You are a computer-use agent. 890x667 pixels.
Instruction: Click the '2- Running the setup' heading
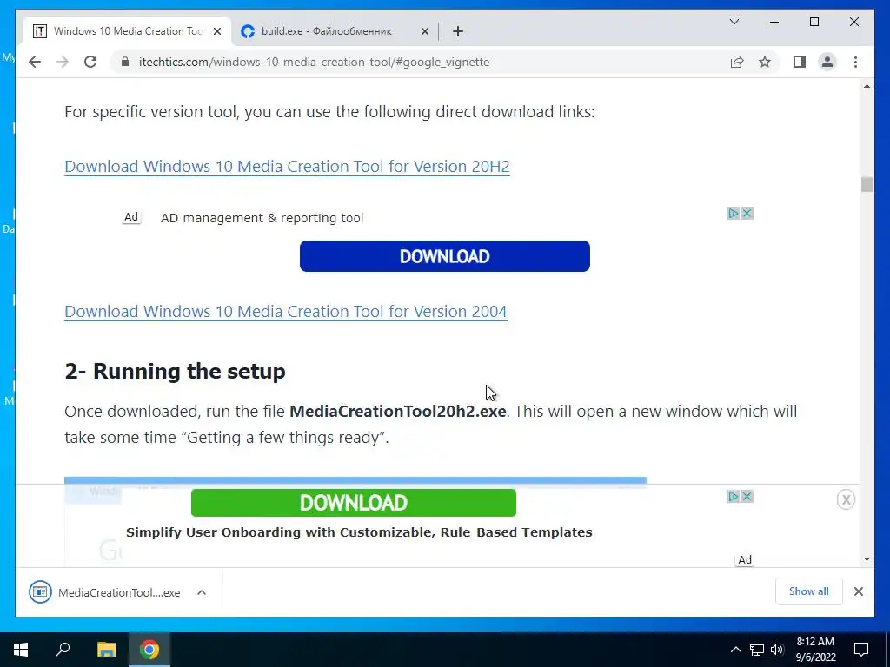click(x=175, y=372)
